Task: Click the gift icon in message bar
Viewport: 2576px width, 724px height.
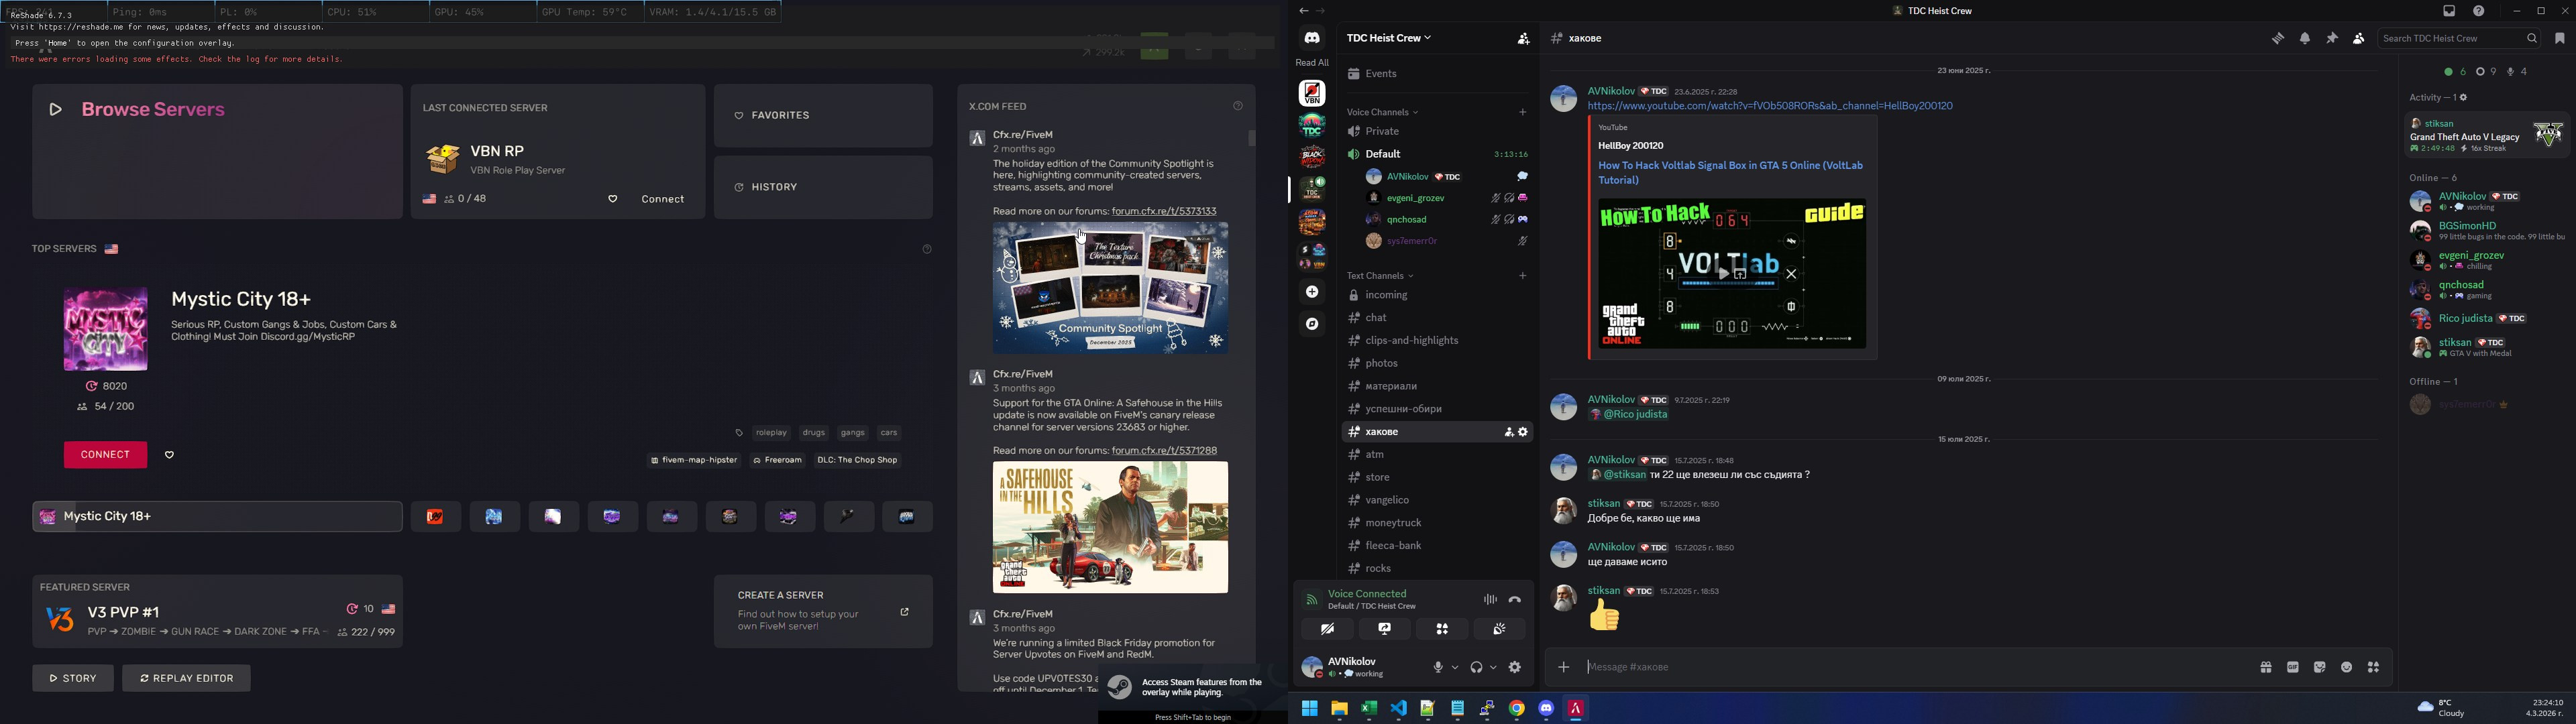Action: 2265,668
